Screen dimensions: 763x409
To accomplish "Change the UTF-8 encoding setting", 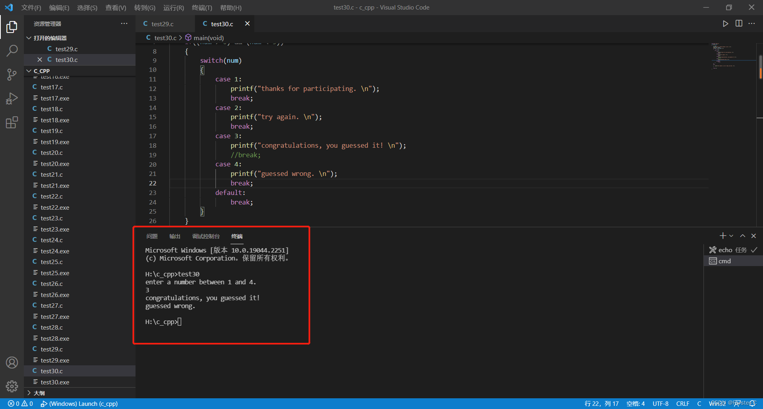I will 660,403.
